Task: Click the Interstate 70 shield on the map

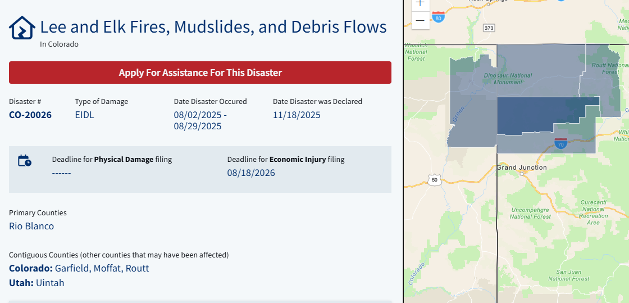Action: pyautogui.click(x=560, y=143)
